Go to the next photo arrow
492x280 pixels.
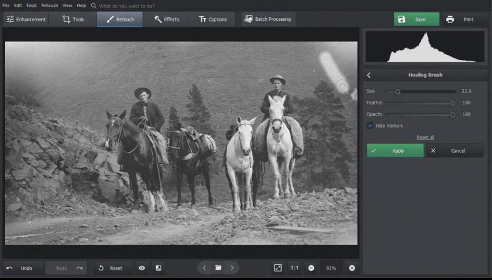point(232,268)
